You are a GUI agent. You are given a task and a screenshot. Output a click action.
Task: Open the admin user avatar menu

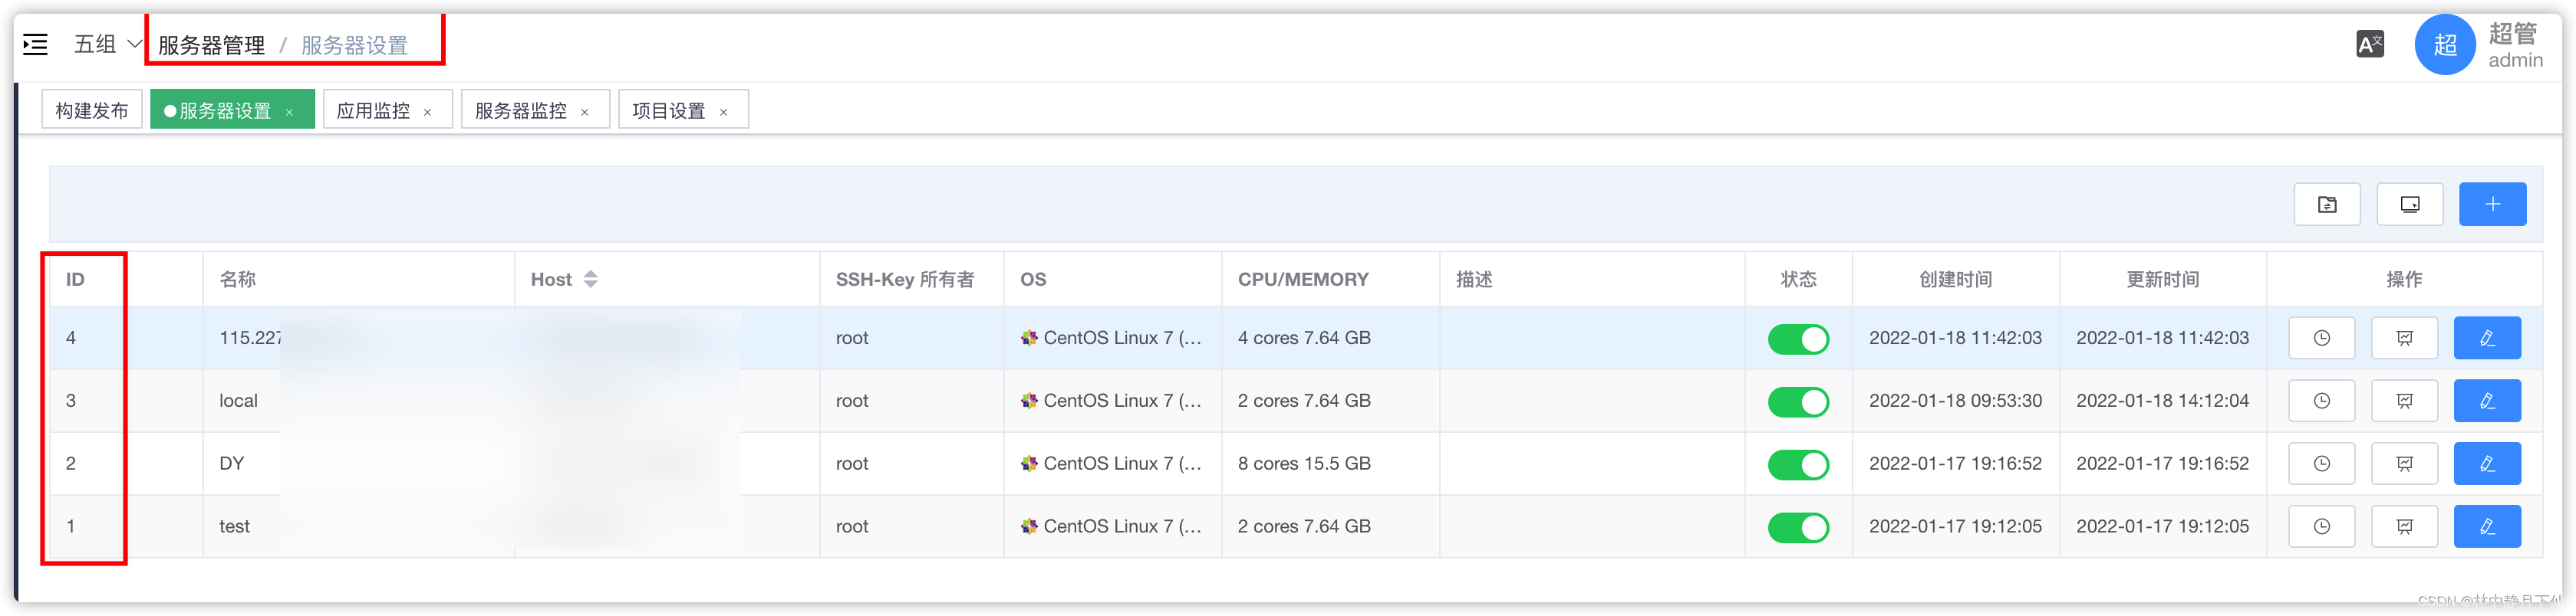coord(2444,45)
